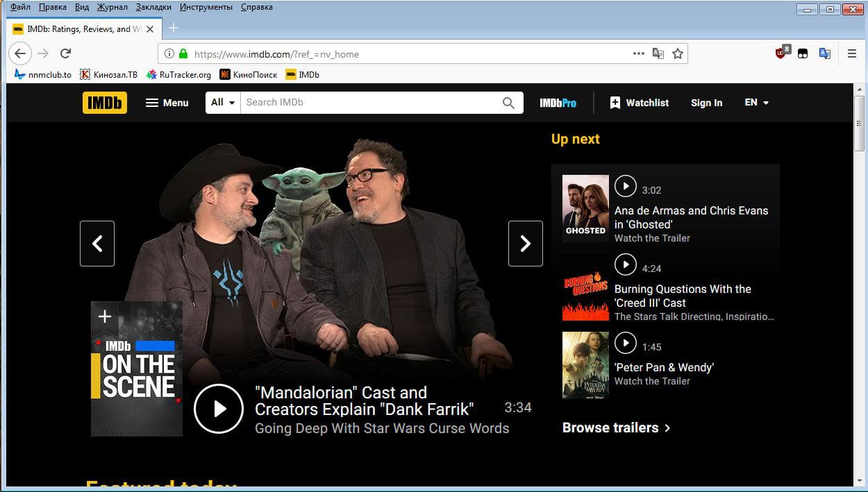Click the translator extension toolbar icon
Viewport: 868px width, 492px height.
pos(825,53)
